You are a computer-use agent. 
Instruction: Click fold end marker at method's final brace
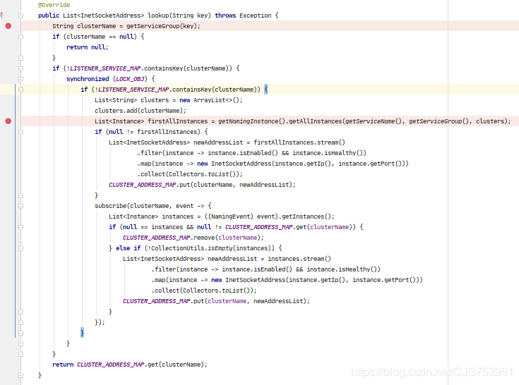(x=21, y=375)
